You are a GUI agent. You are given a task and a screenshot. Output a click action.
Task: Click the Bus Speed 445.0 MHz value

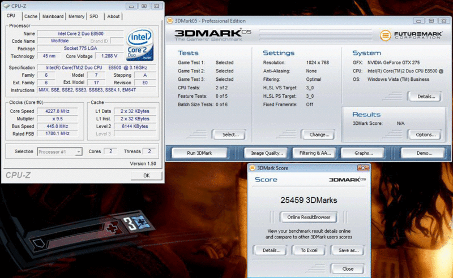(57, 126)
